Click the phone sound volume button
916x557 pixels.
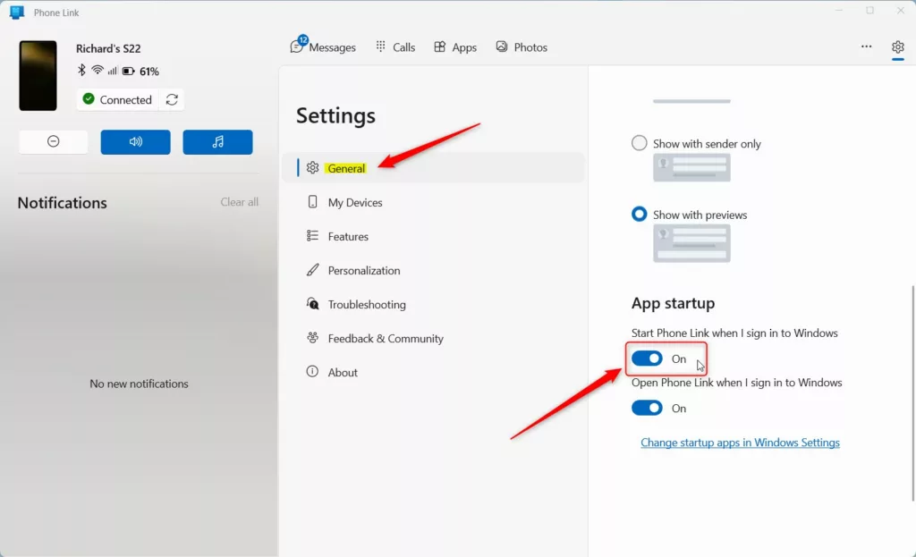136,142
